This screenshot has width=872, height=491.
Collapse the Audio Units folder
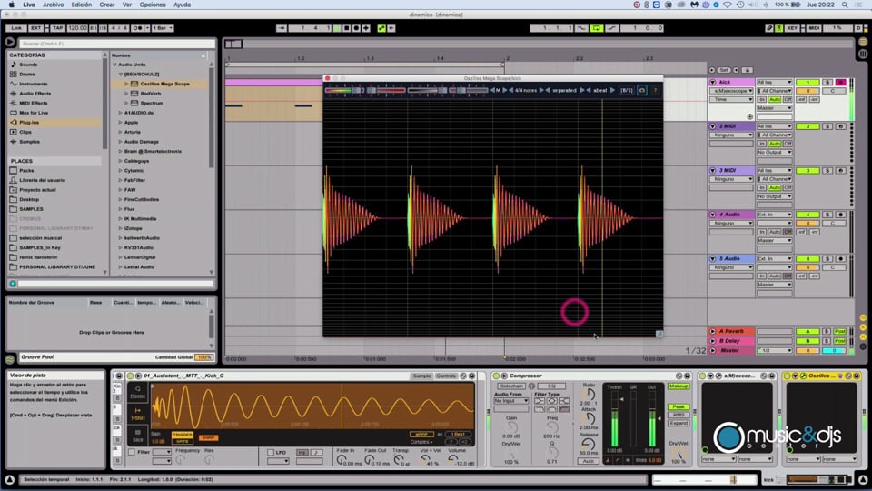[115, 65]
